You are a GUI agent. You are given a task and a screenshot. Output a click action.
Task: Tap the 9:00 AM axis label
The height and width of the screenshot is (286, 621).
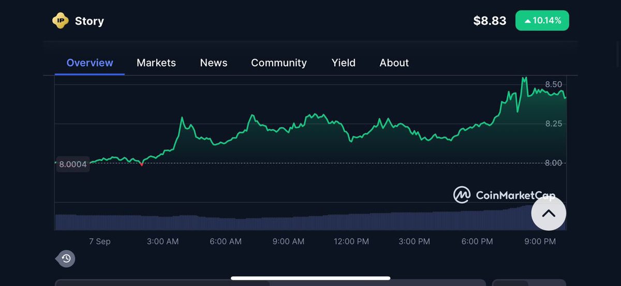click(289, 242)
